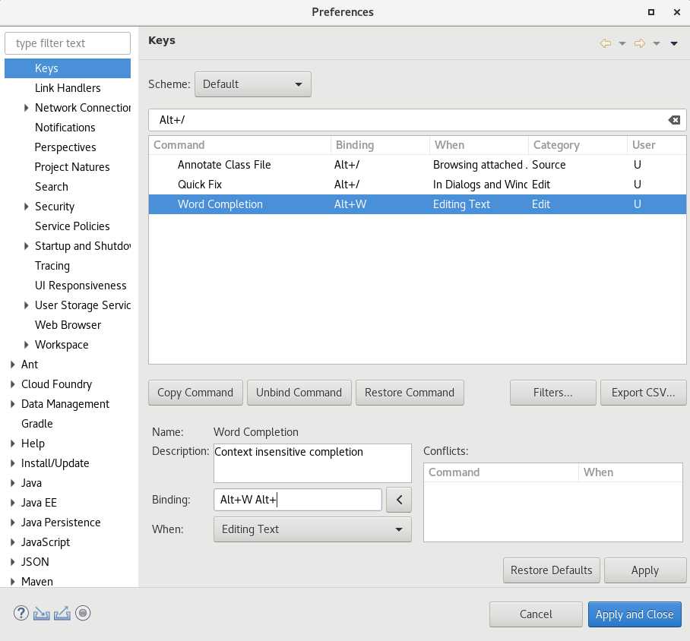
Task: Click the binding insert special key arrow button
Action: (x=399, y=499)
